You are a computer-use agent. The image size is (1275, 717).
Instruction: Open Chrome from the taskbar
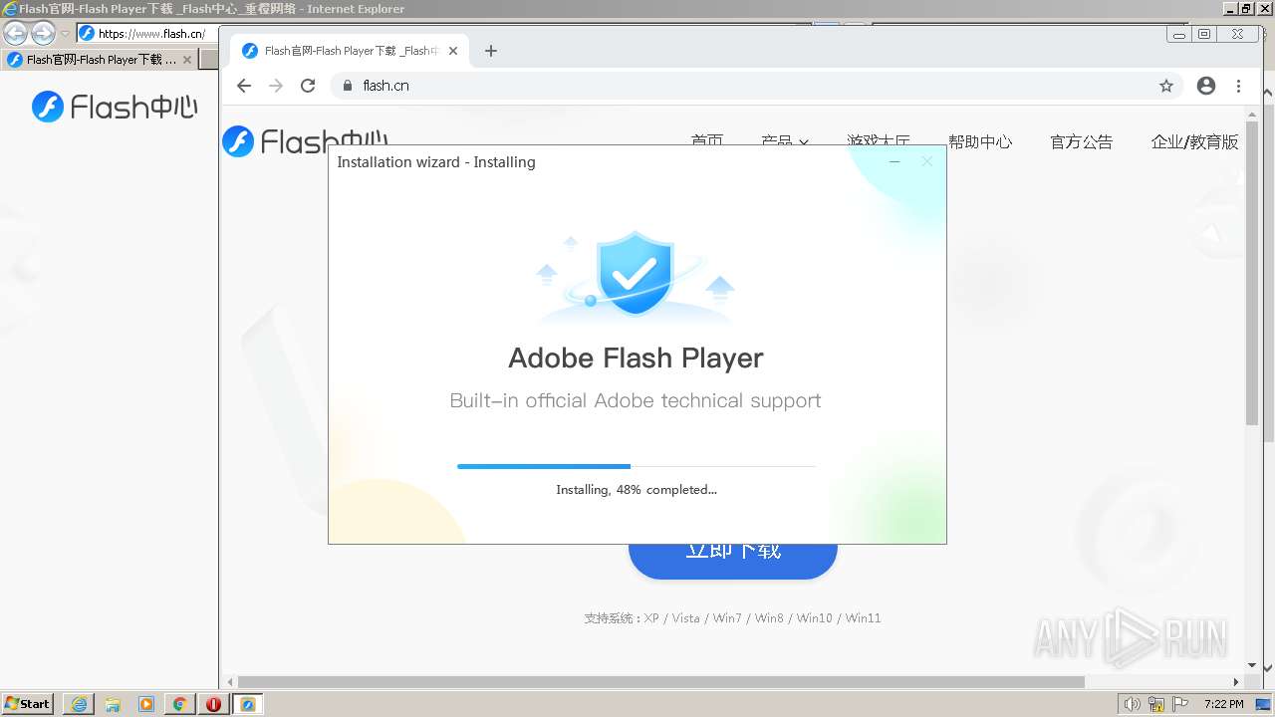[180, 704]
